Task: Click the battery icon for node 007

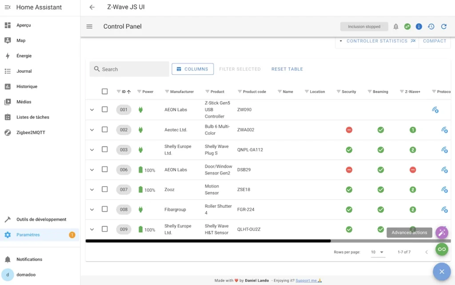Action: (140, 189)
